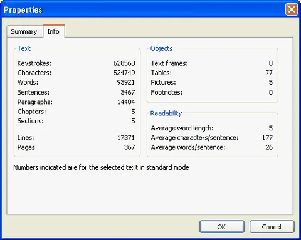Click the 'Average word length:' label
Viewport: 301px width, 240px height.
coord(182,128)
